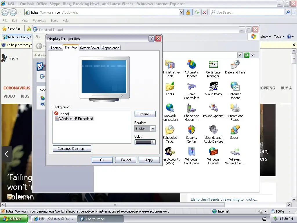Click the Browse... button
Viewport: 297px width, 223px height.
click(x=145, y=114)
